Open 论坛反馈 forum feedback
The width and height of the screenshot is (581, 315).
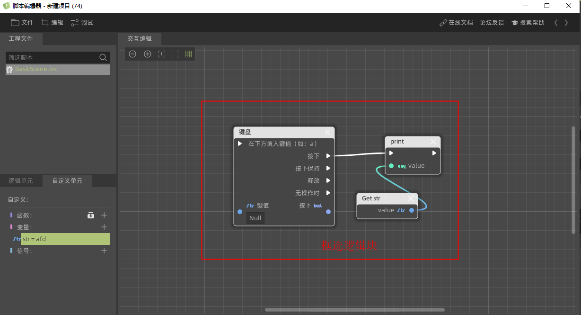pyautogui.click(x=492, y=23)
